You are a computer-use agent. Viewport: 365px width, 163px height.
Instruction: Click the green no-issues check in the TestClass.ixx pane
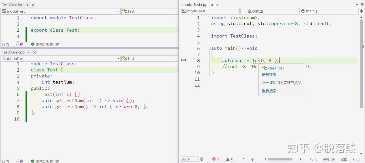(x=33, y=44)
